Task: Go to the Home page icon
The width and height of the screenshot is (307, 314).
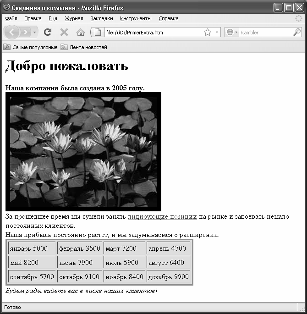Action: [x=81, y=32]
